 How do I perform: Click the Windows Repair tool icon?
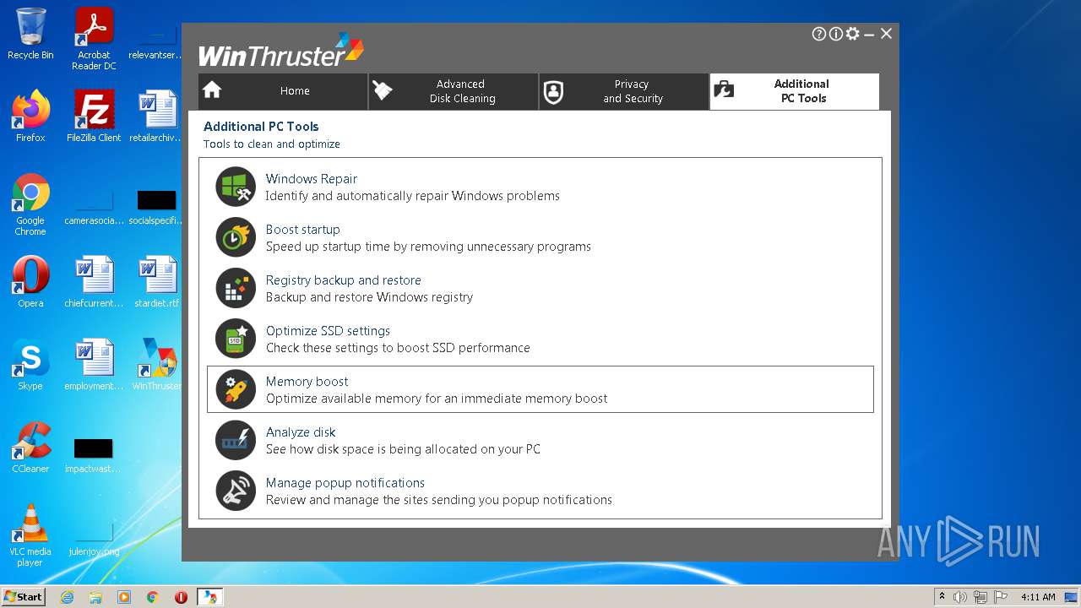(x=235, y=187)
